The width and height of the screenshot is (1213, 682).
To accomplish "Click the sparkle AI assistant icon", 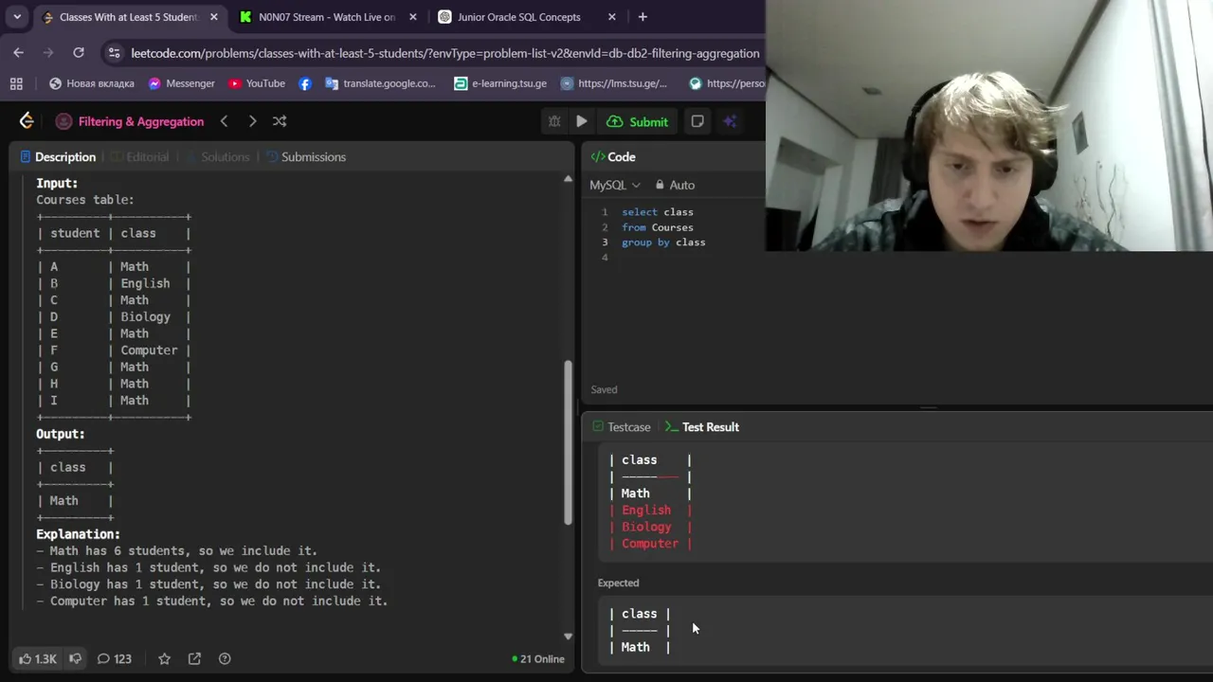I will pos(730,121).
